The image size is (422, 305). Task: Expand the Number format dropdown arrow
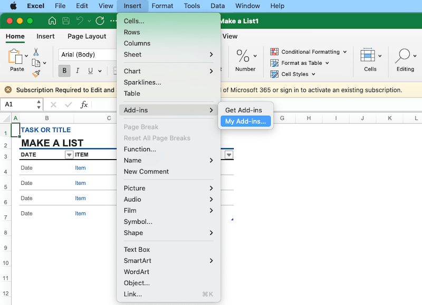pyautogui.click(x=255, y=56)
